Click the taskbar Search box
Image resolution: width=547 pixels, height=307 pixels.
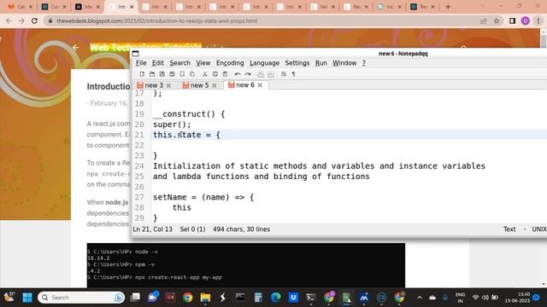pos(81,298)
